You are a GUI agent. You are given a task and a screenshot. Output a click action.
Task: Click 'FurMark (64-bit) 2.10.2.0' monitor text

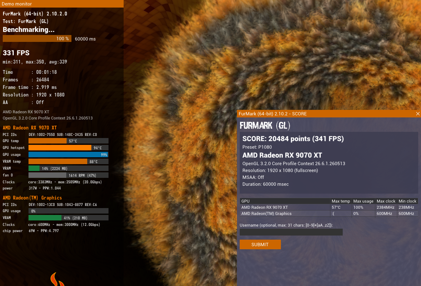(x=35, y=14)
